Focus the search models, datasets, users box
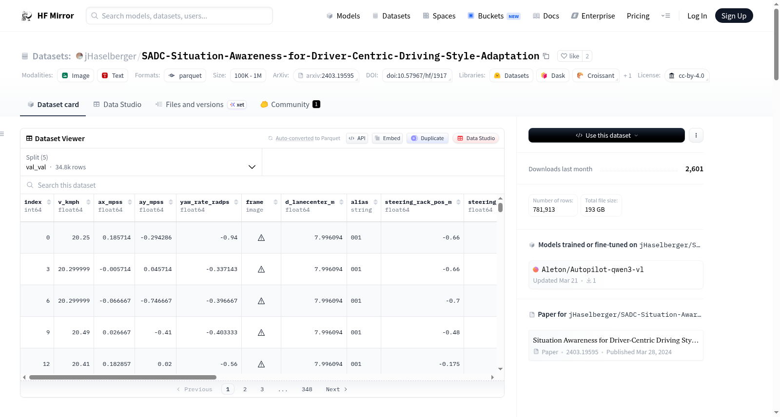The width and height of the screenshot is (780, 417). tap(179, 16)
